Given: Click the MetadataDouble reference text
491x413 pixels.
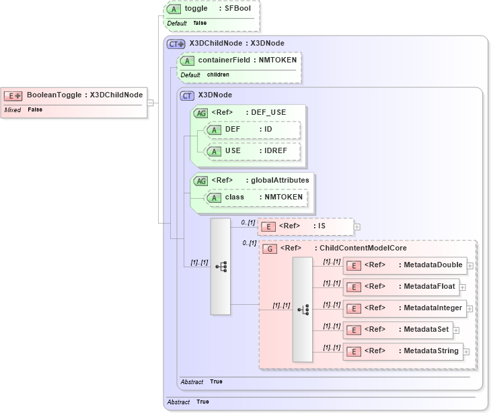Looking at the screenshot, I should pyautogui.click(x=414, y=265).
